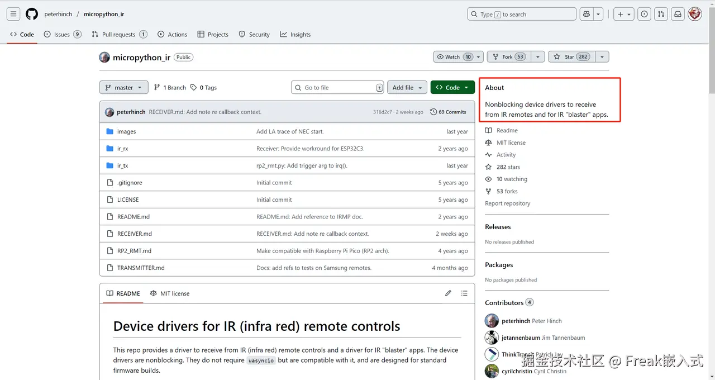Open notifications inbox icon
Image resolution: width=715 pixels, height=380 pixels.
(x=678, y=14)
